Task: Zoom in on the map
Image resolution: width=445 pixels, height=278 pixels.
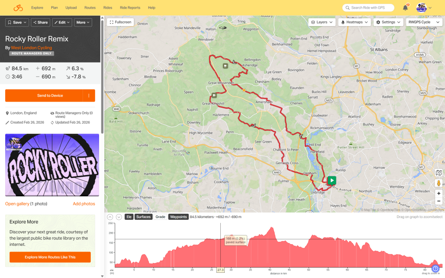Action: pyautogui.click(x=439, y=193)
